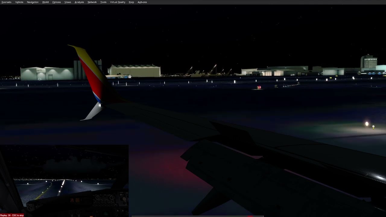Open the World menu
The image size is (386, 217).
(46, 2)
